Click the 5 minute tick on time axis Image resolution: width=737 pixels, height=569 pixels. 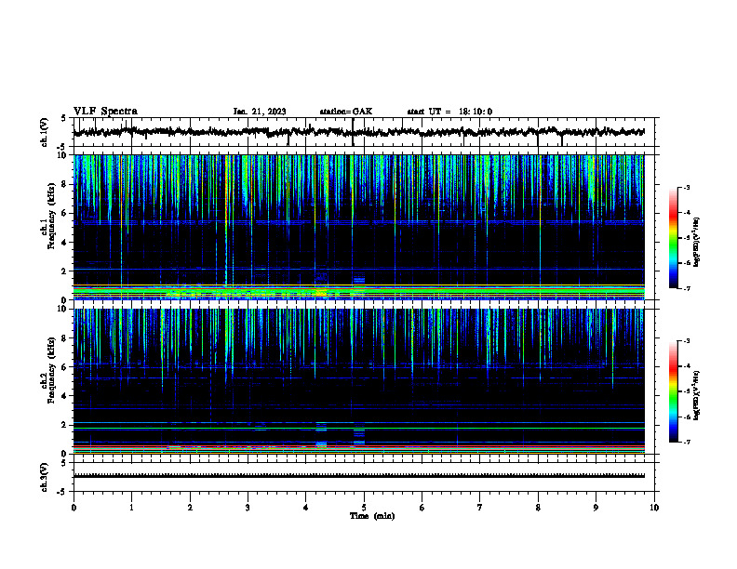coord(364,508)
